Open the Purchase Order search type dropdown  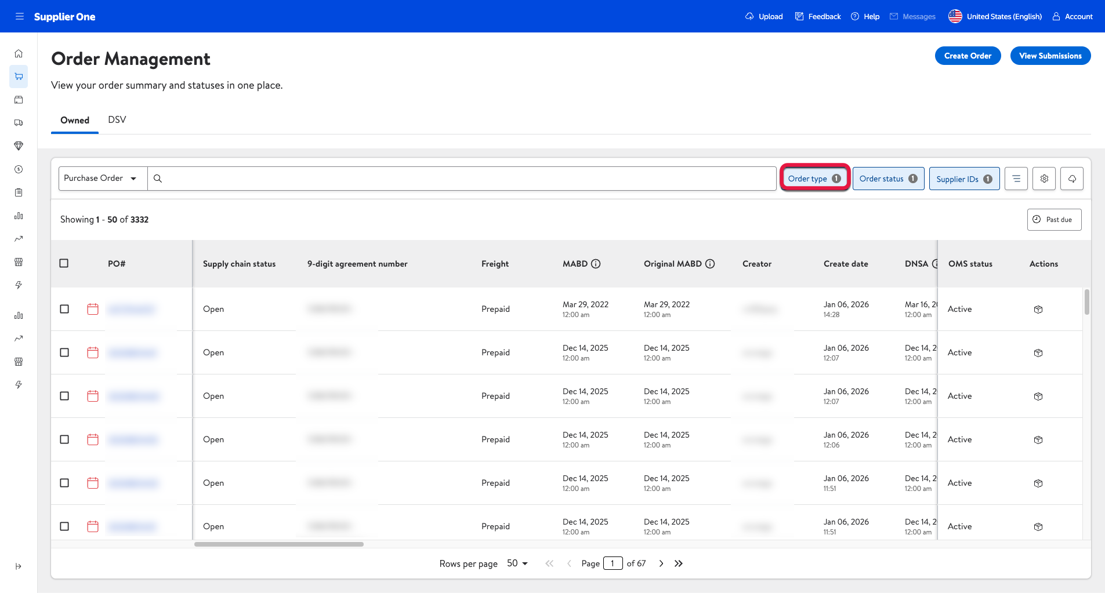103,179
